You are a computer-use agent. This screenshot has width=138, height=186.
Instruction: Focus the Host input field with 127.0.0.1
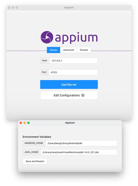[x=73, y=61]
